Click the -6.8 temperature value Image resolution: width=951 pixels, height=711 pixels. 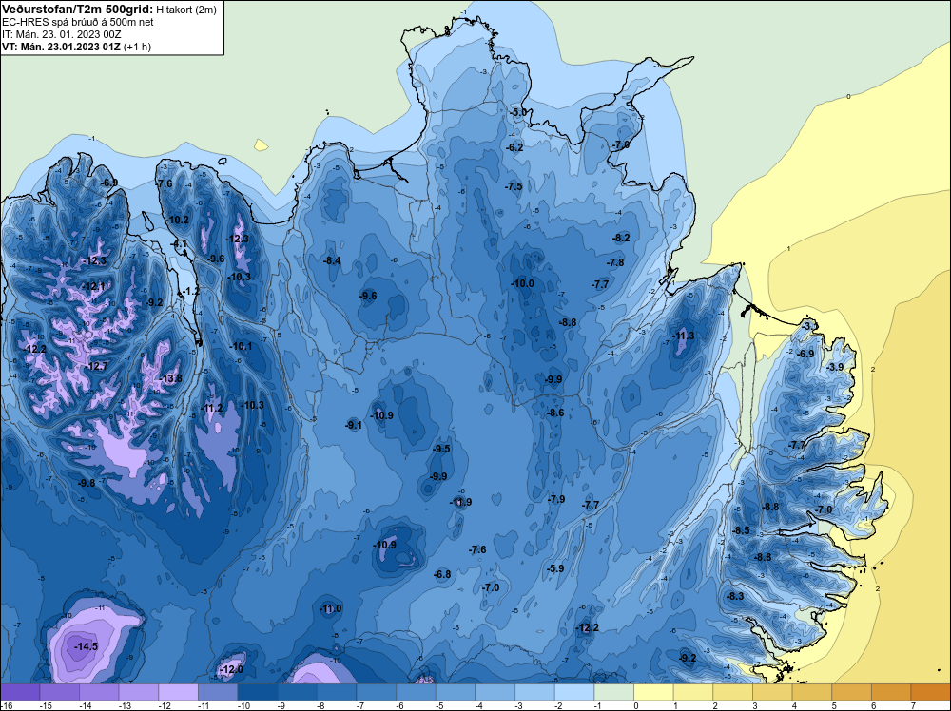pos(442,574)
